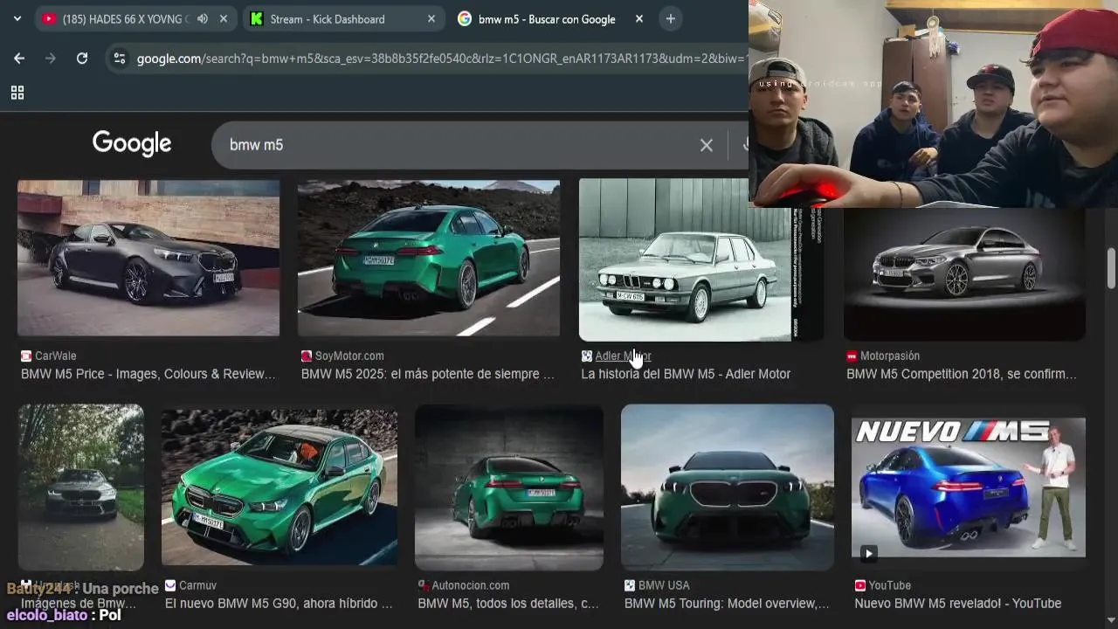Clear the search box with the X icon
Image resolution: width=1118 pixels, height=629 pixels.
707,145
